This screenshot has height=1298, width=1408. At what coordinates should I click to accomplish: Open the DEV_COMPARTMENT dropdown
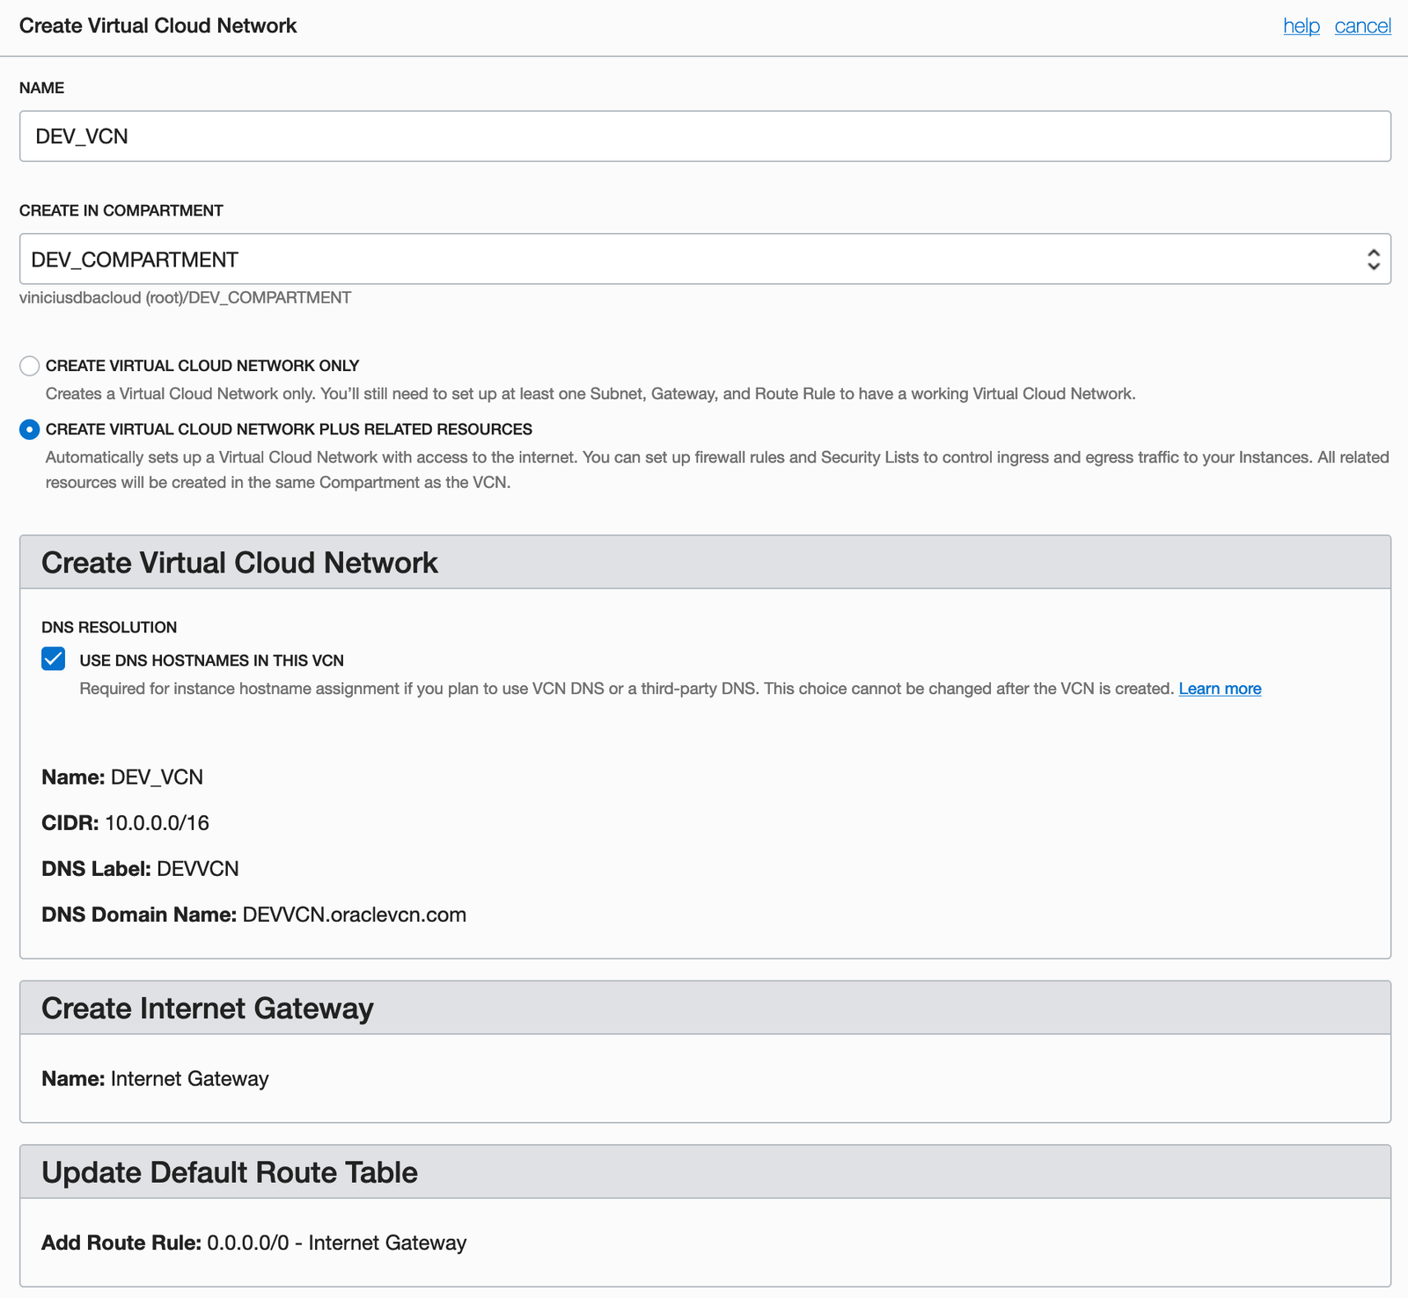[704, 259]
